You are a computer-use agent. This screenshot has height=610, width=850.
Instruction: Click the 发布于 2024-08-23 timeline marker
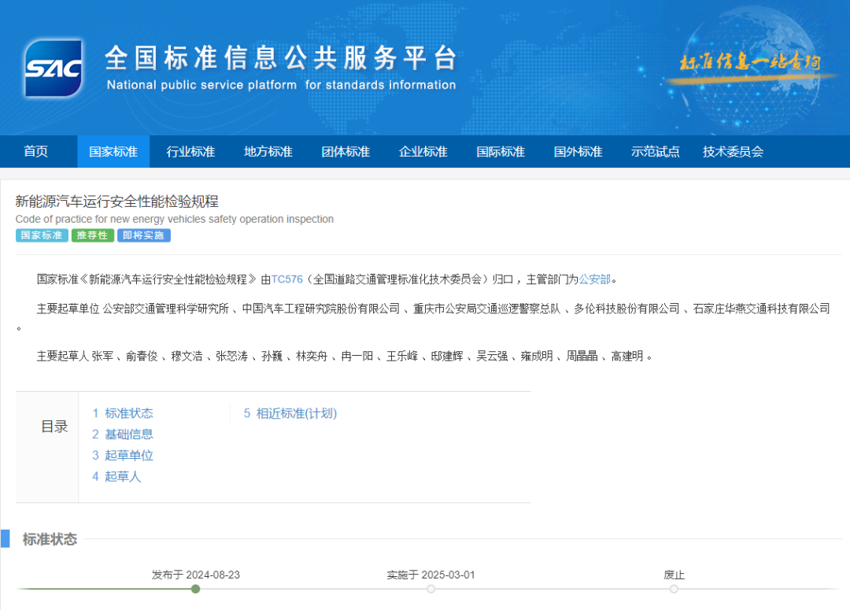click(195, 588)
